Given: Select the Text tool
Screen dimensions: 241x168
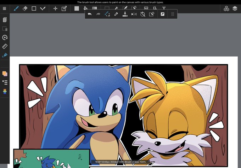Looking at the screenshot, I should pos(164,8).
